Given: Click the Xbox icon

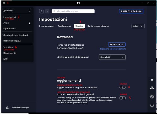Looking at the screenshot, I should pos(152,106).
